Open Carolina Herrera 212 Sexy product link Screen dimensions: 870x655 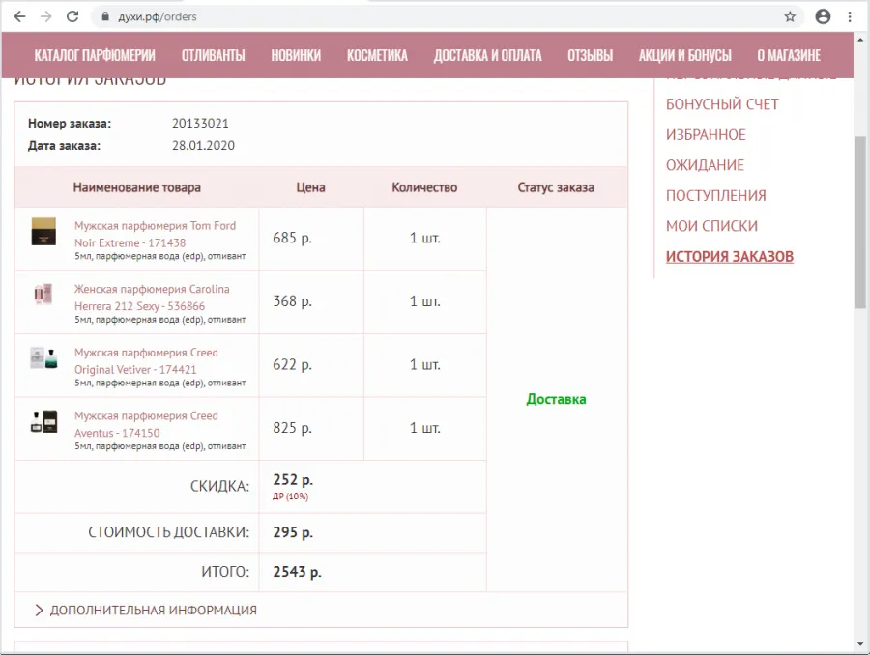click(152, 298)
